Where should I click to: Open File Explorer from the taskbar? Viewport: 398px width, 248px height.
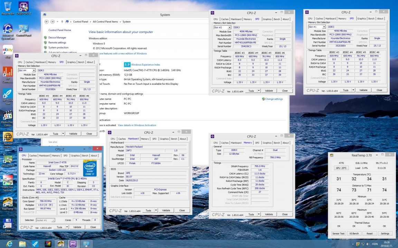tap(22, 244)
